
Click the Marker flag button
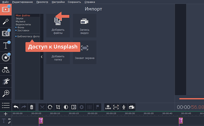click(x=98, y=107)
